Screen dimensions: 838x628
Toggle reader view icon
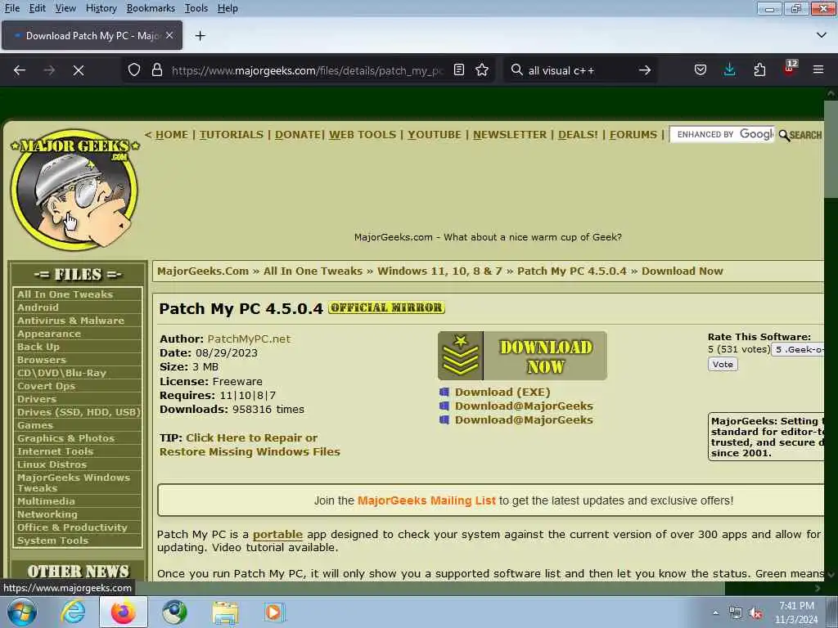pos(458,70)
